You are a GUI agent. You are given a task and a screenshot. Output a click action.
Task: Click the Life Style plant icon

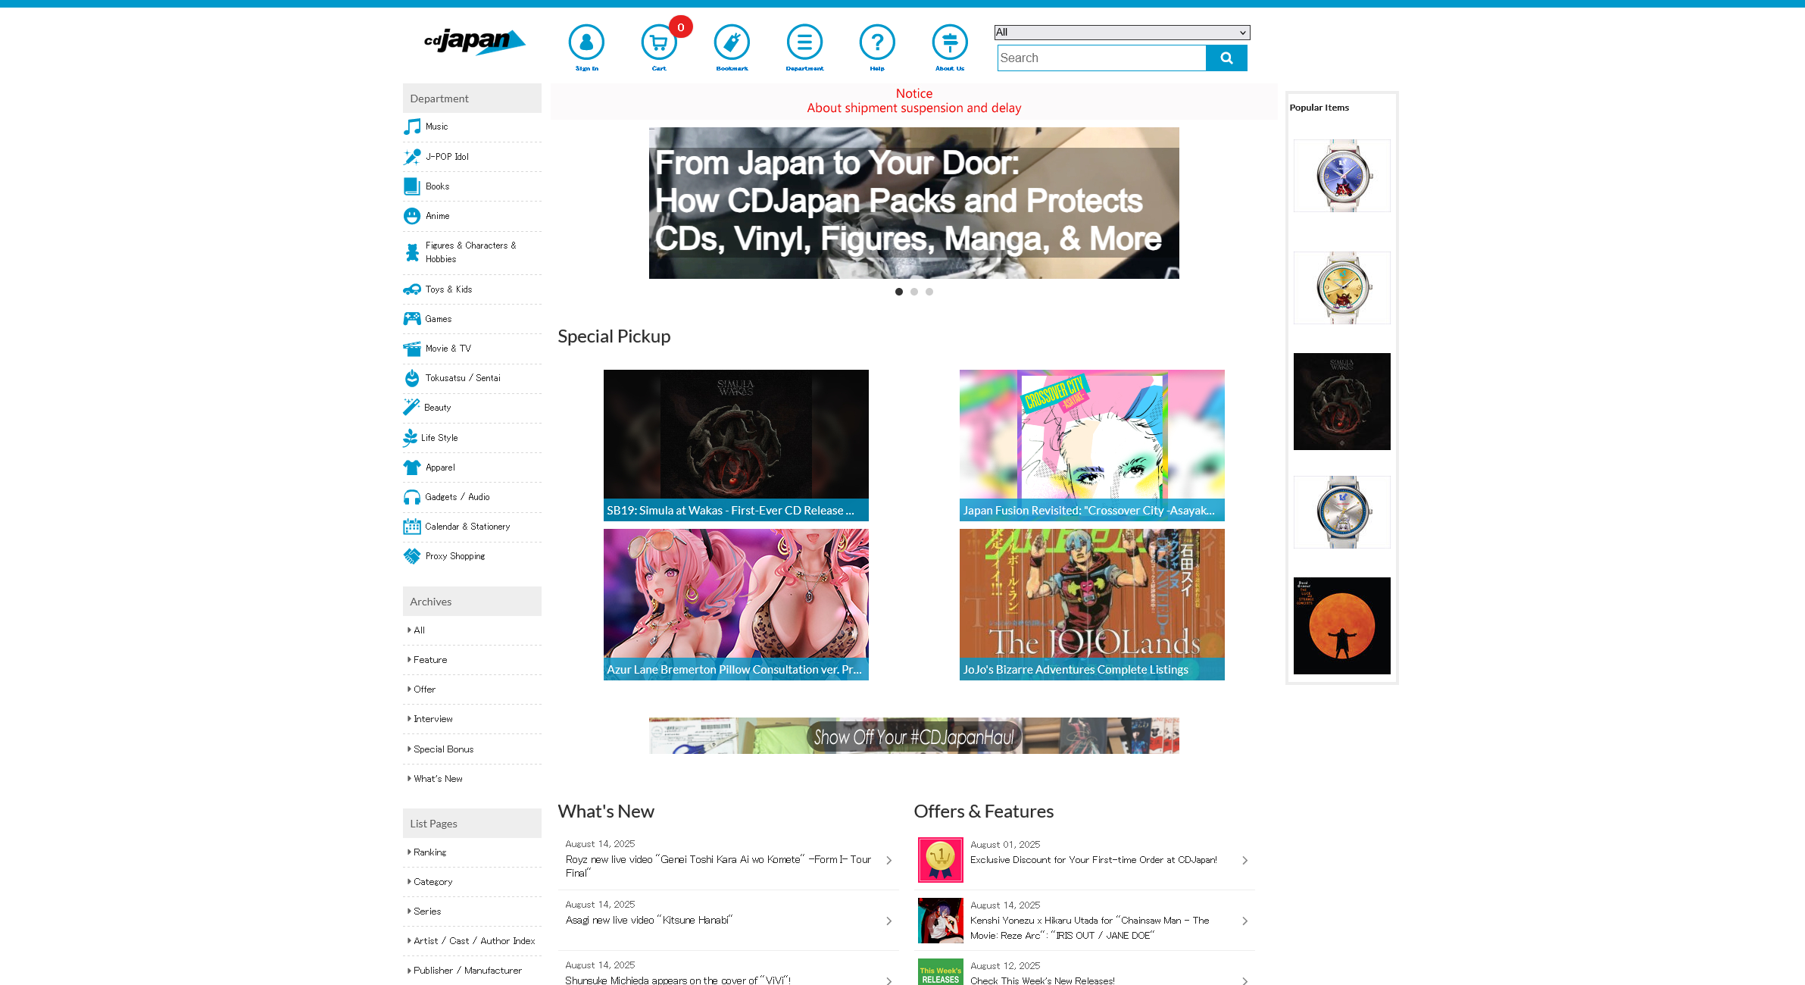pos(411,438)
